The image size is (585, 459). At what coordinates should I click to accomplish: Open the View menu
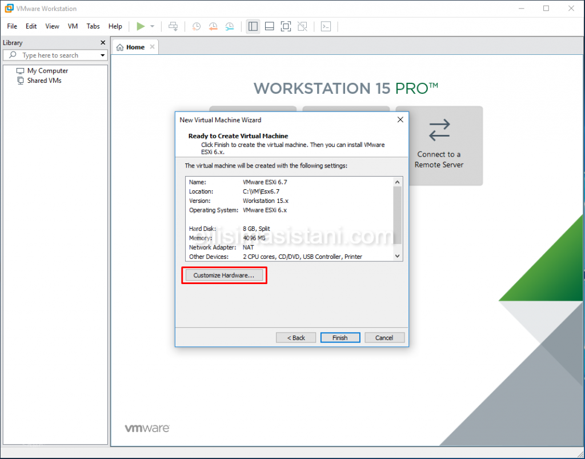point(52,26)
